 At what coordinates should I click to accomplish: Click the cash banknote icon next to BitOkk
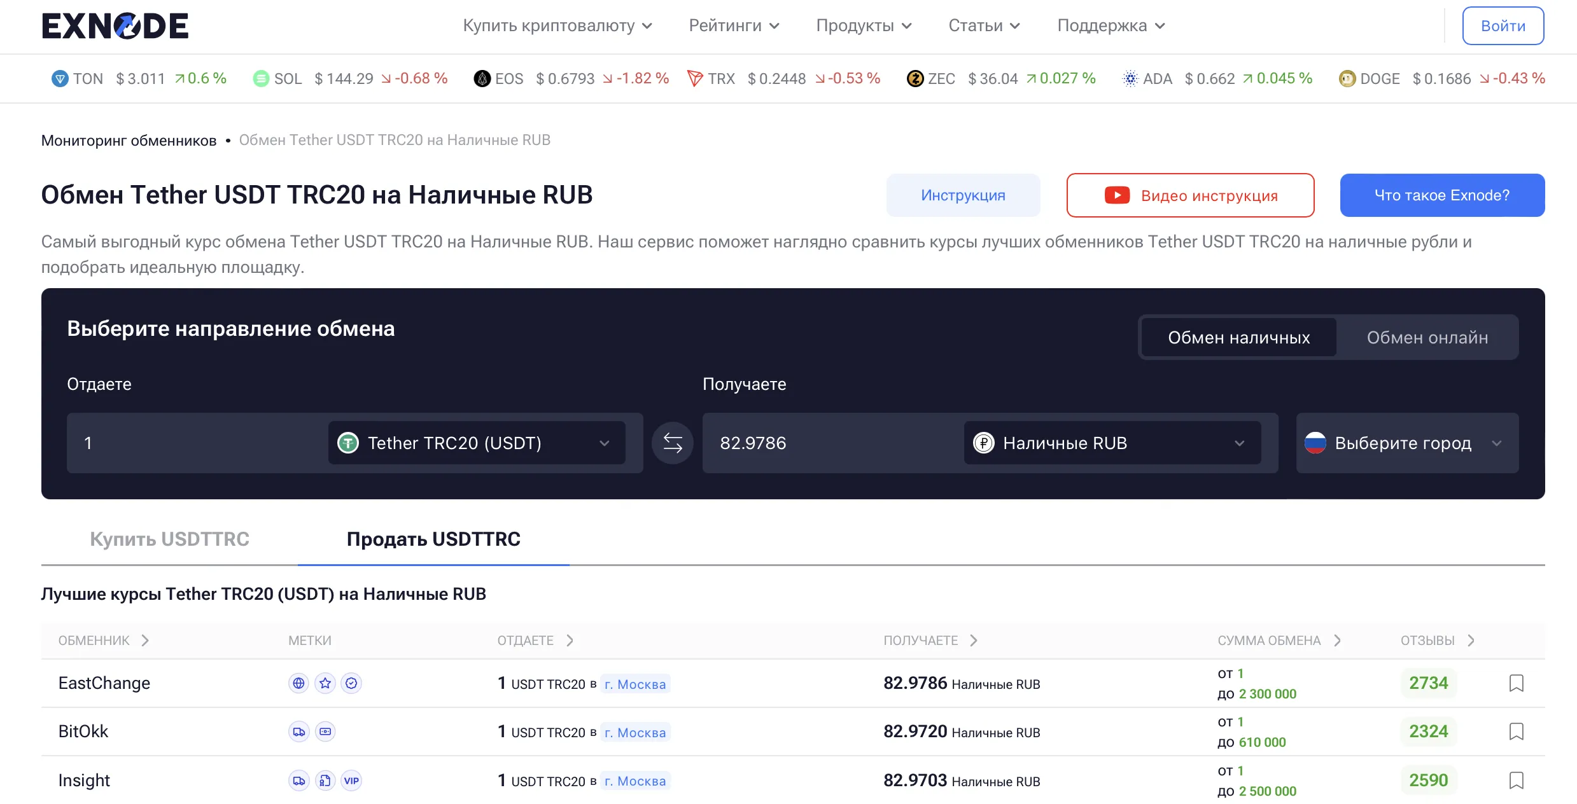(325, 731)
